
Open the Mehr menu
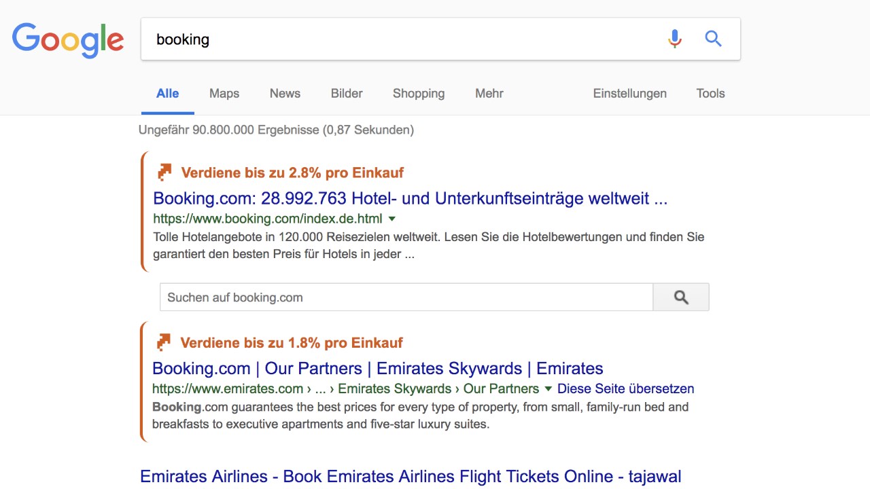point(489,94)
